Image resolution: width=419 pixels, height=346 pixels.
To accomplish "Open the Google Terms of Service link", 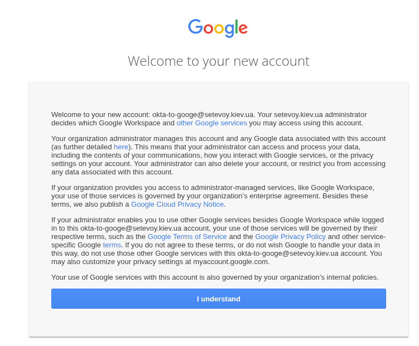I will [187, 237].
